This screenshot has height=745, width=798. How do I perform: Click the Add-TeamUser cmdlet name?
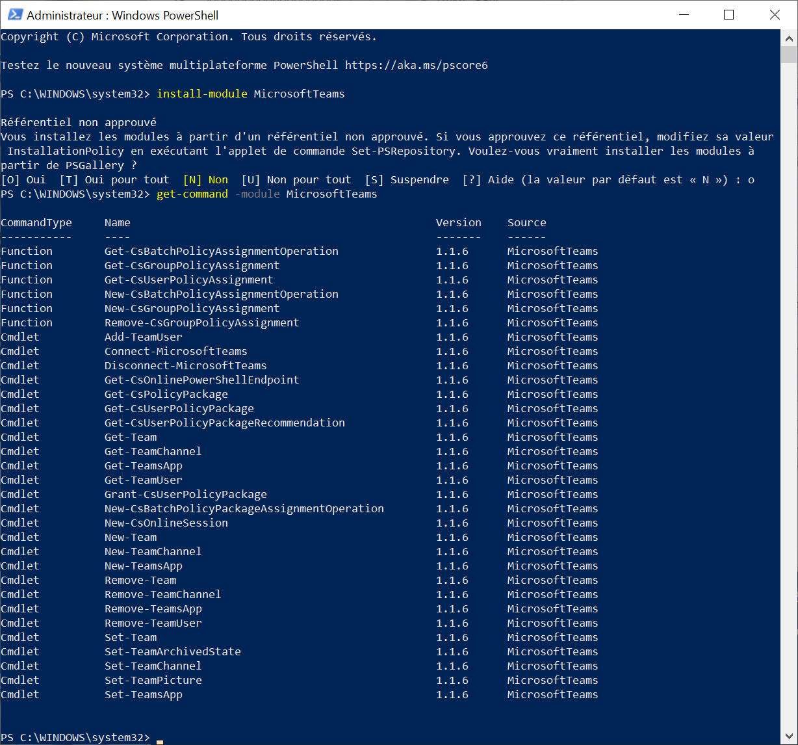tap(144, 337)
